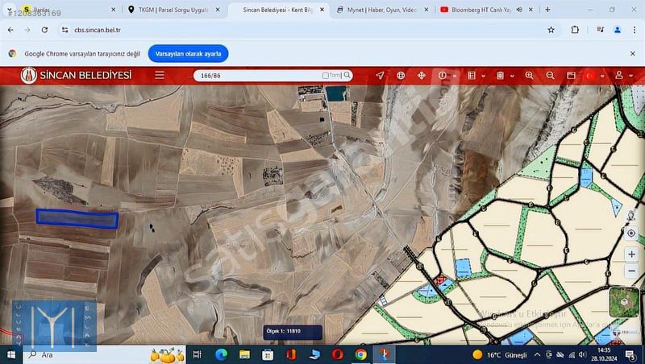Expand the info tool dropdown arrow
645x364 pixels.
pos(455,76)
